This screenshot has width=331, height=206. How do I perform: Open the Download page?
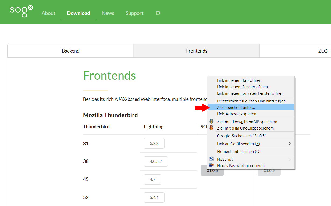[x=79, y=13]
